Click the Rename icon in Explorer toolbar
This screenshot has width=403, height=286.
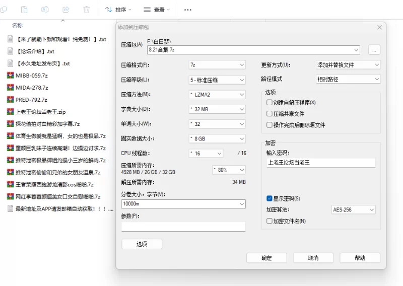(45, 10)
